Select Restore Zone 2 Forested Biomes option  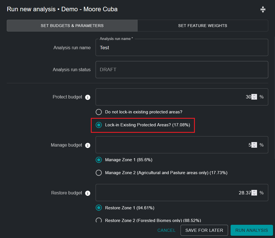(x=99, y=220)
